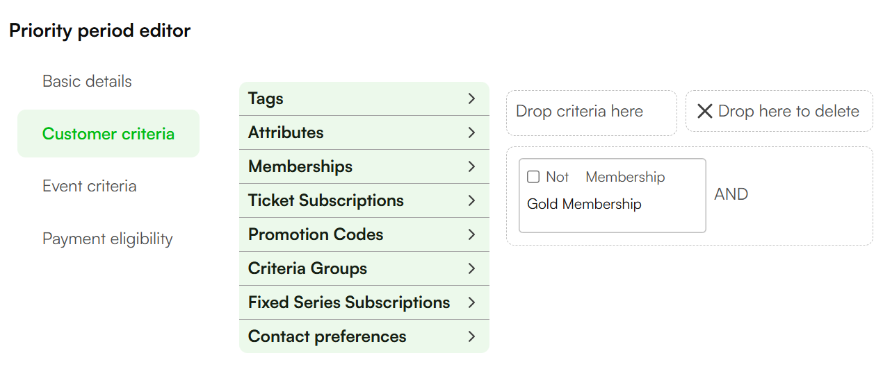Click the chevron arrow beside Tags

click(471, 98)
